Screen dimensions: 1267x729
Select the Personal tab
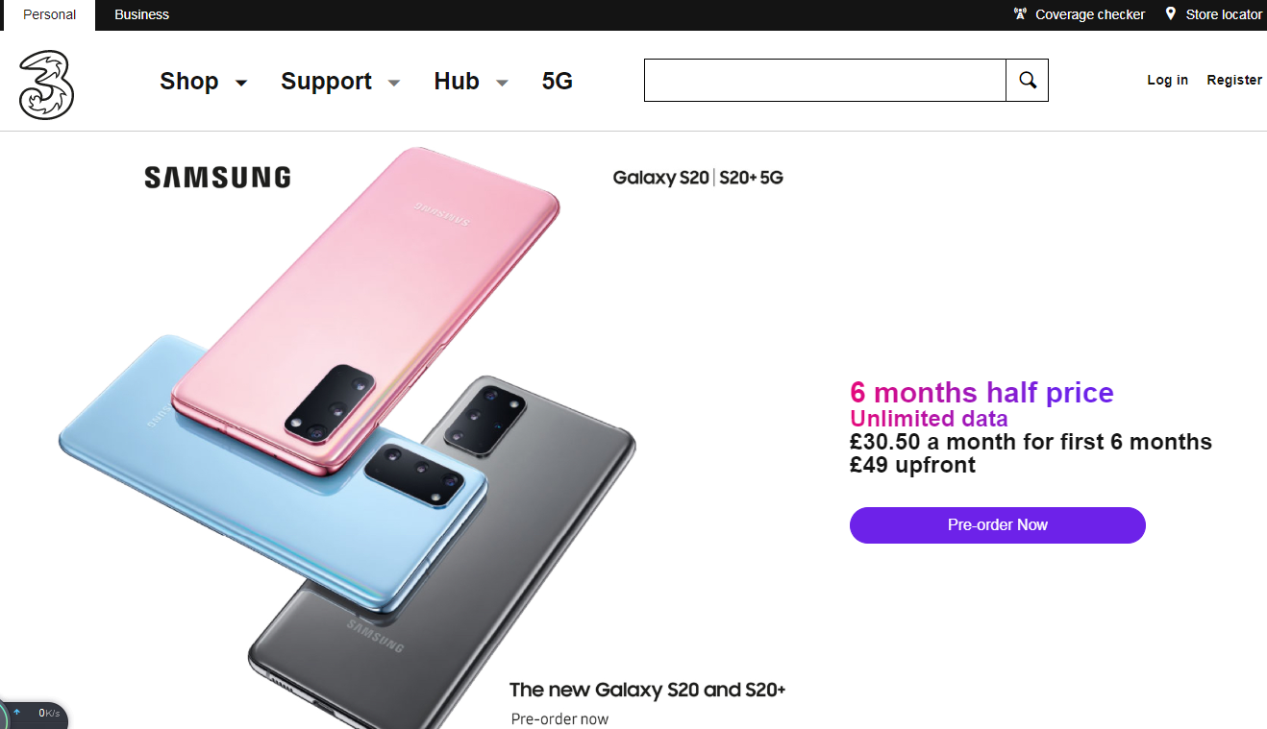[49, 14]
